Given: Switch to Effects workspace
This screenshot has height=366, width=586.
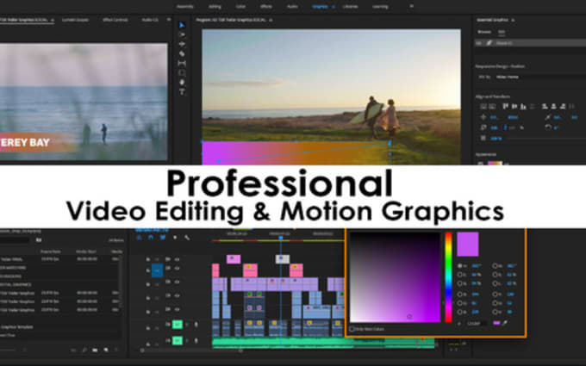Looking at the screenshot, I should pos(266,7).
